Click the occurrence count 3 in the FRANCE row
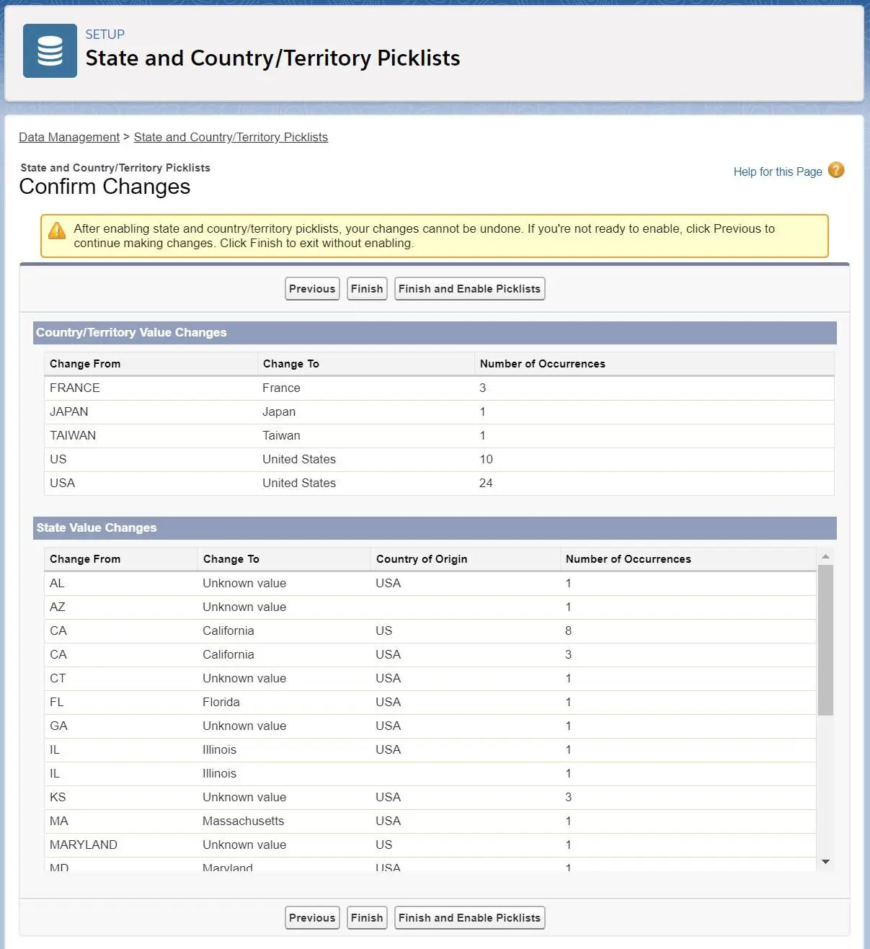870x949 pixels. (x=483, y=388)
